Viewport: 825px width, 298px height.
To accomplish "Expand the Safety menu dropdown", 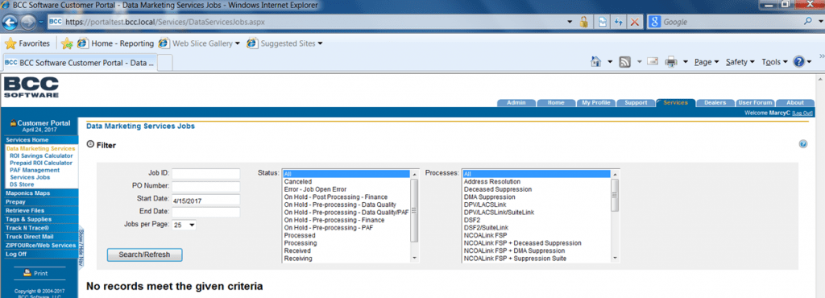I will 740,61.
